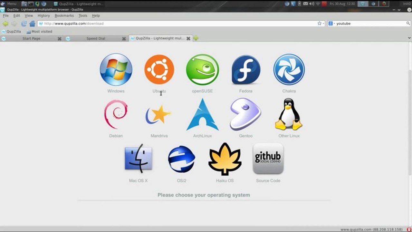Go forward with the greyed forward arrow
412x232 pixels.
pyautogui.click(x=14, y=24)
